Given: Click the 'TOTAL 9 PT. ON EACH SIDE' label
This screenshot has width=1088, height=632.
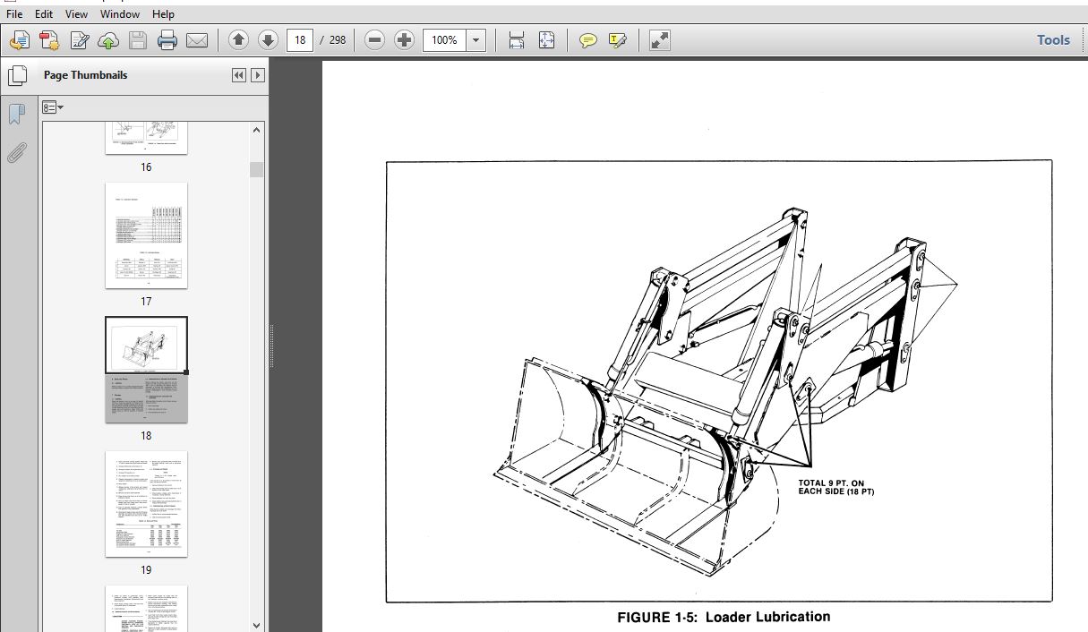Looking at the screenshot, I should 836,488.
